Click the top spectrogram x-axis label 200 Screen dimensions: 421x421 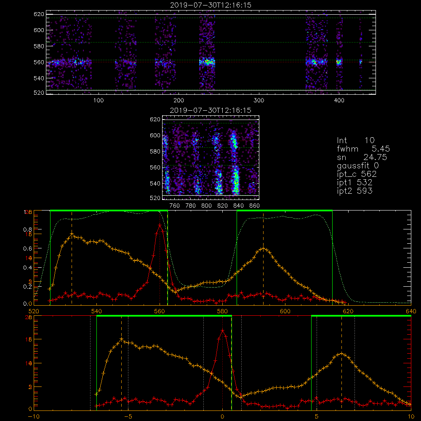pos(179,101)
